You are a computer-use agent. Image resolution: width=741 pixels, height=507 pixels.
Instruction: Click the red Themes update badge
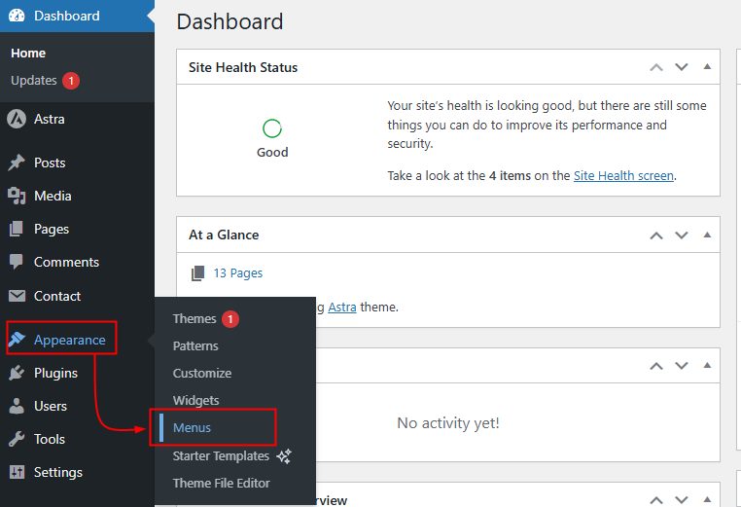point(230,319)
